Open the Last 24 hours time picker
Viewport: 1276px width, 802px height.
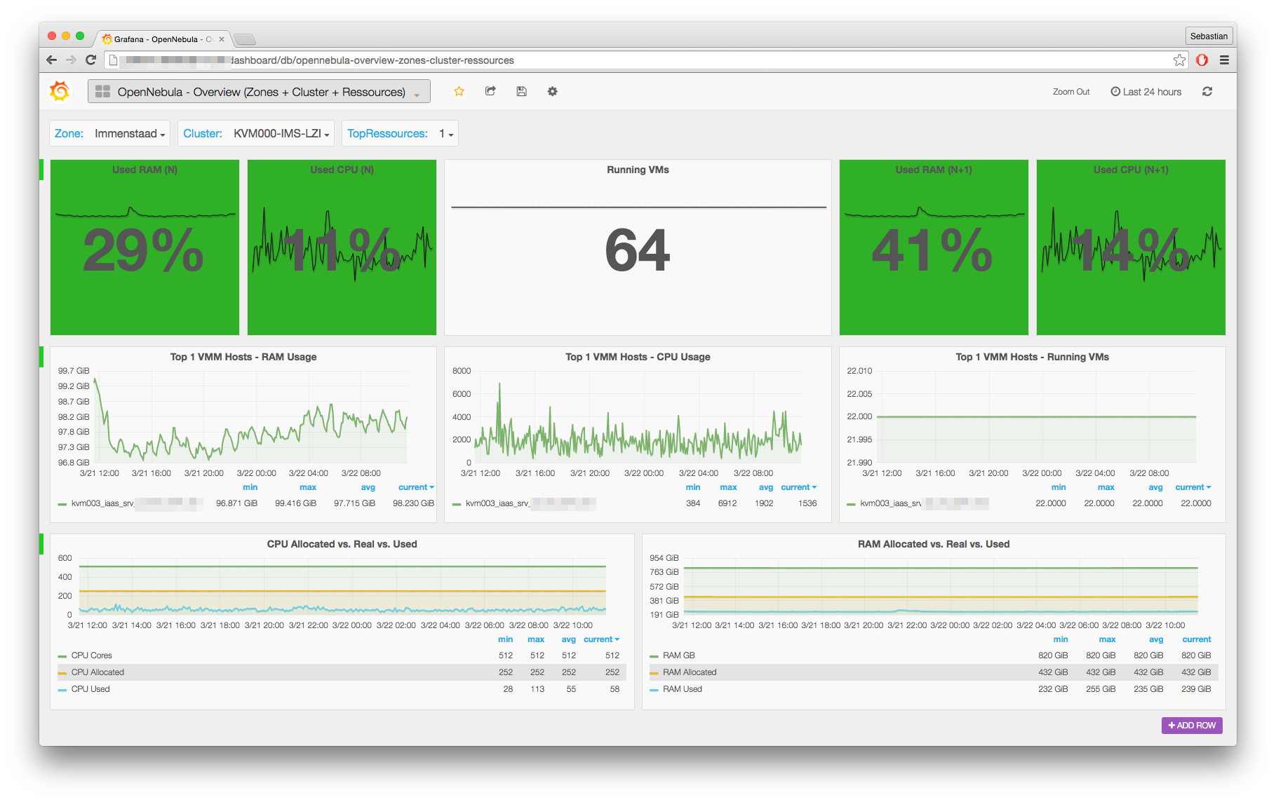pos(1146,92)
